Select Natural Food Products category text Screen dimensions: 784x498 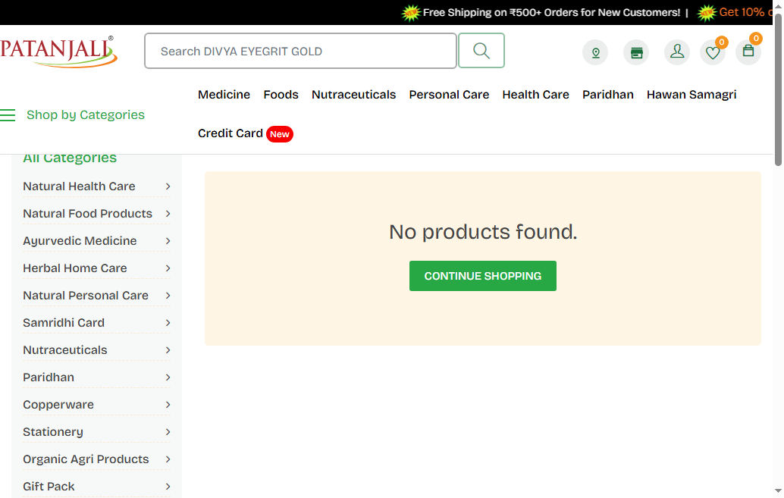(87, 214)
